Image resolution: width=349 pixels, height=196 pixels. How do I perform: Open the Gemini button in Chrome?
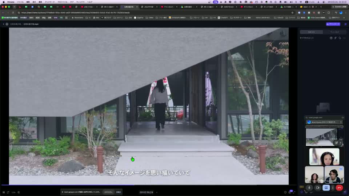pyautogui.click(x=339, y=7)
